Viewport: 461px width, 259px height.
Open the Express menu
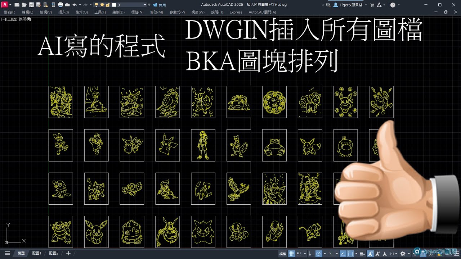236,12
